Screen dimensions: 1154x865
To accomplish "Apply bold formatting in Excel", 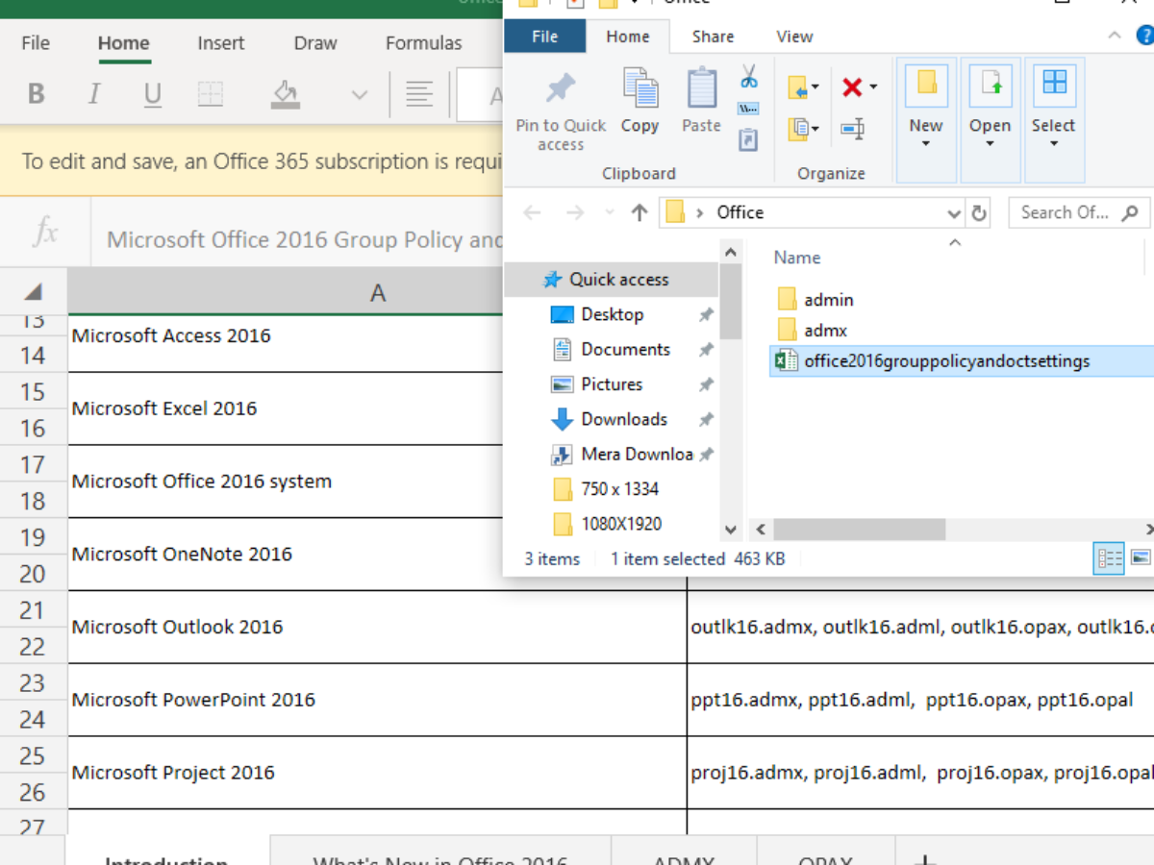I will 37,93.
